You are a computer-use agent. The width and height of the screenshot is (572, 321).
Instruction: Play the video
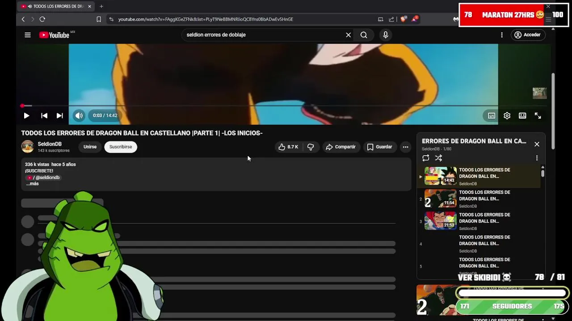[26, 115]
